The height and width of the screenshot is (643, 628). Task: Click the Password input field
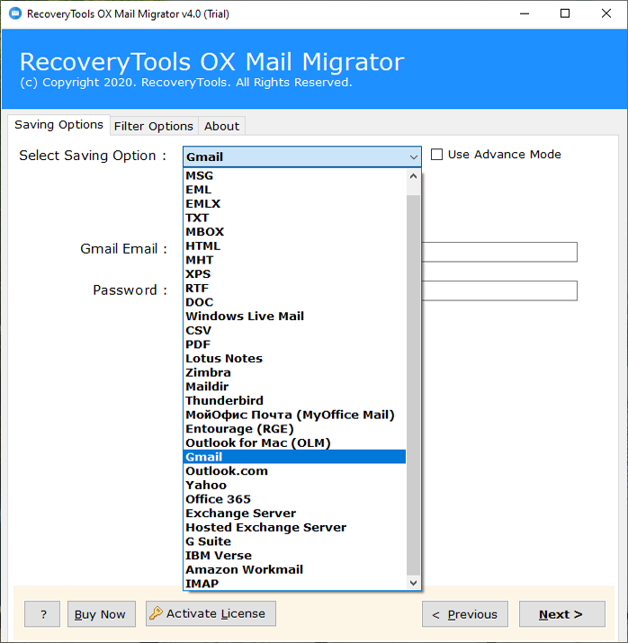499,290
